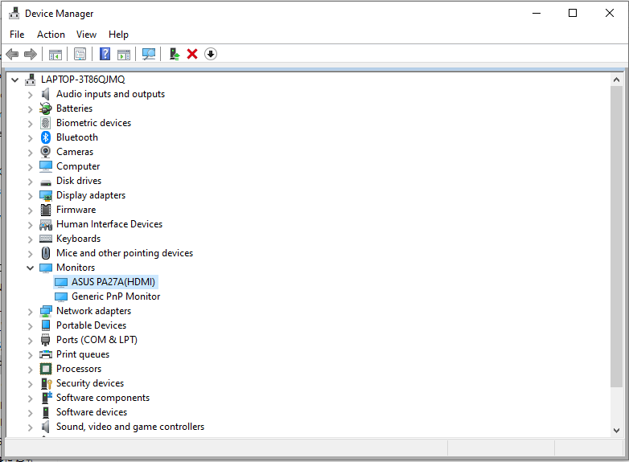Screen dimensions: 629x462
Task: Click the Batteries category icon
Action: point(46,108)
